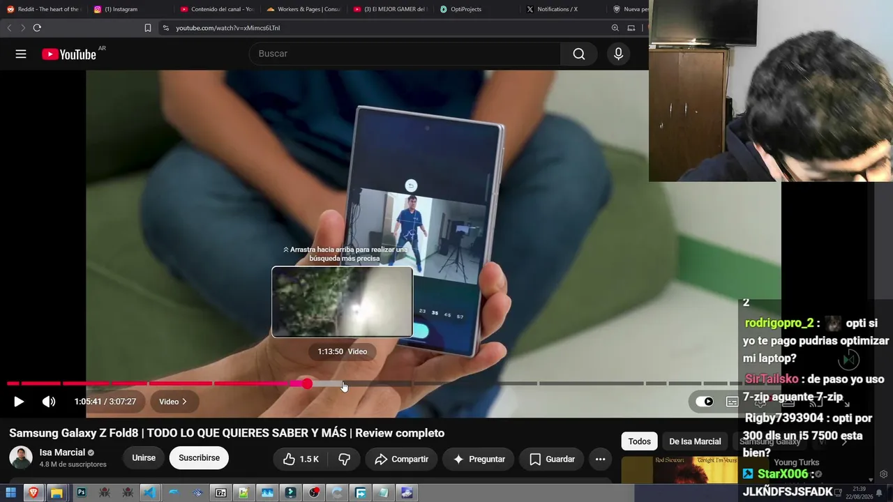Click the 1:13:50 Video chapter label
Viewport: 893px width, 502px height.
tap(342, 351)
